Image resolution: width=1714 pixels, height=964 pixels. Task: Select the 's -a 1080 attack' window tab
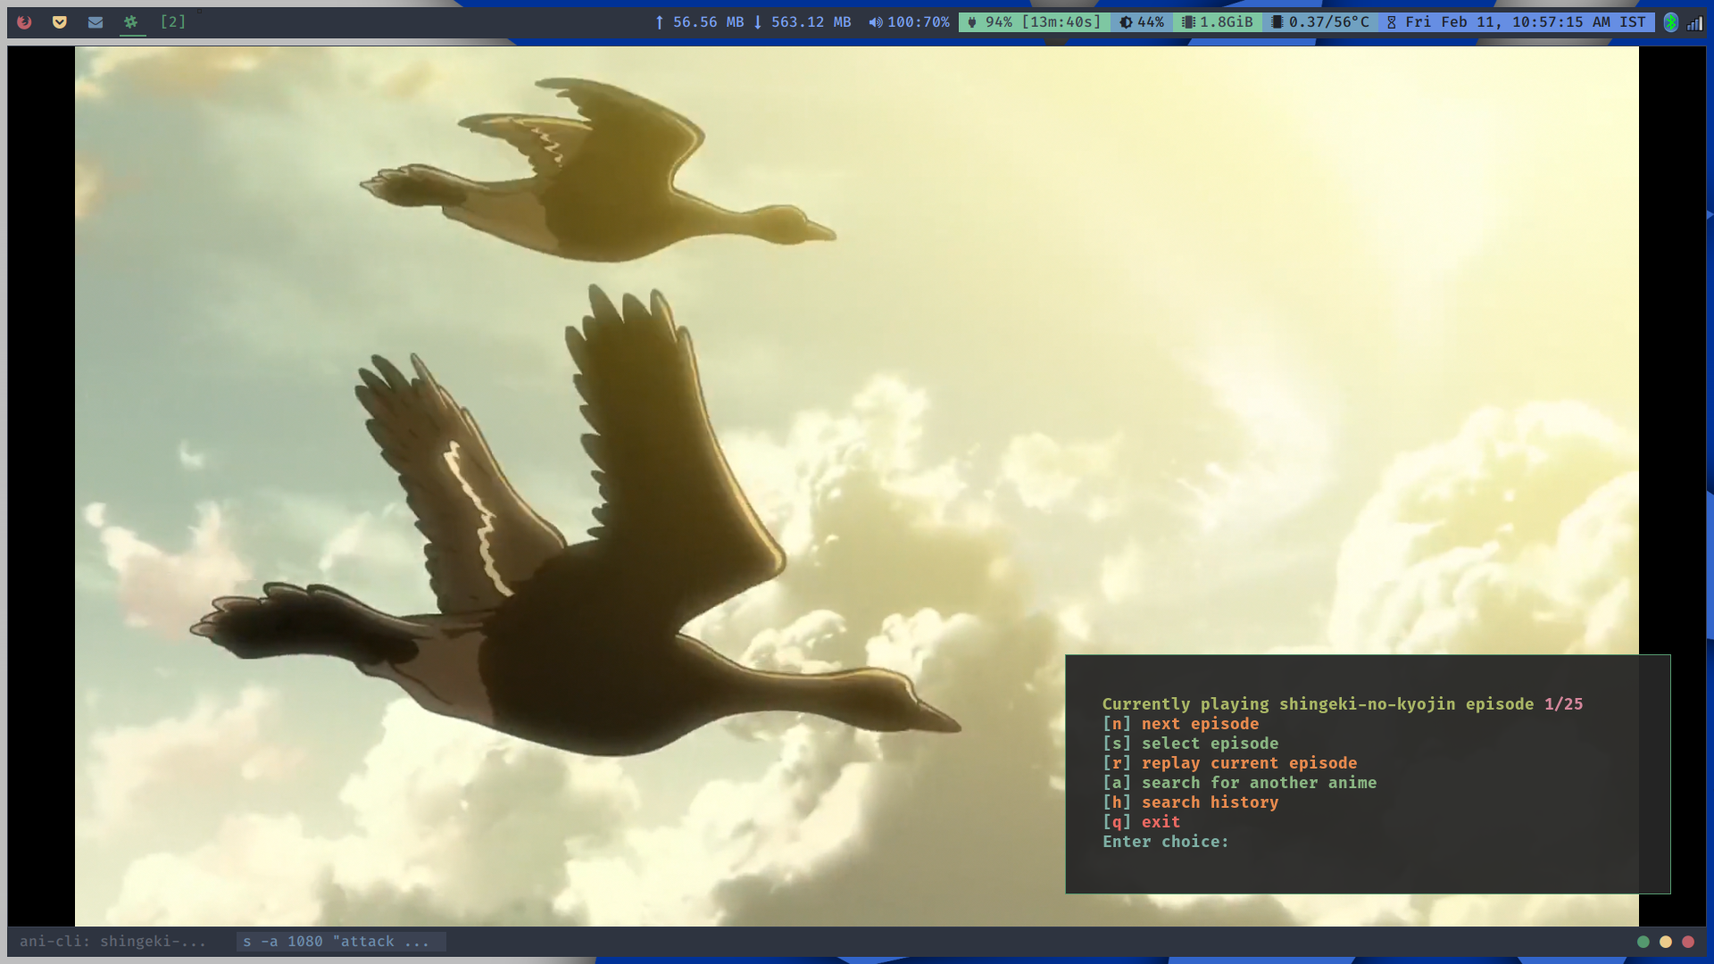[337, 942]
